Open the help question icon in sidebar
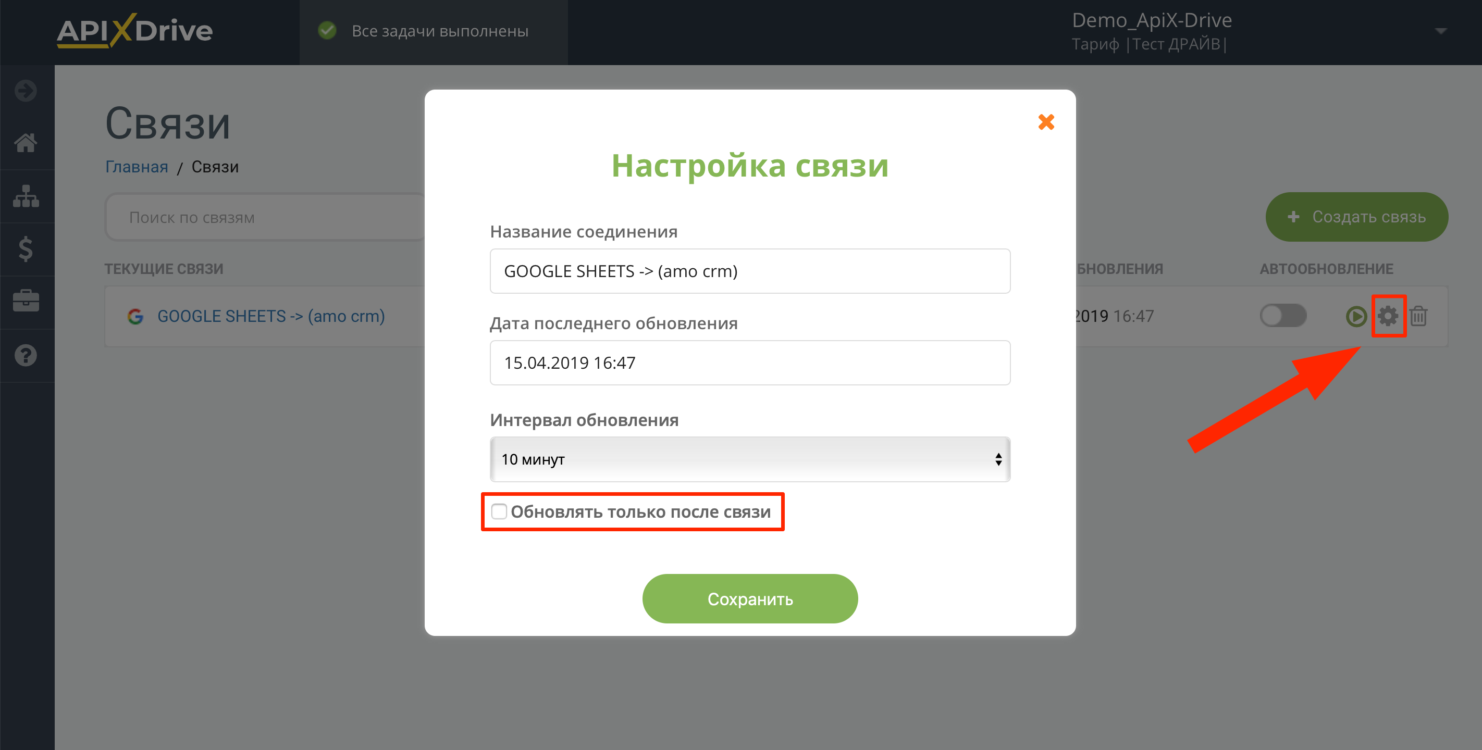Screen dimensions: 1482x750 [x=26, y=355]
